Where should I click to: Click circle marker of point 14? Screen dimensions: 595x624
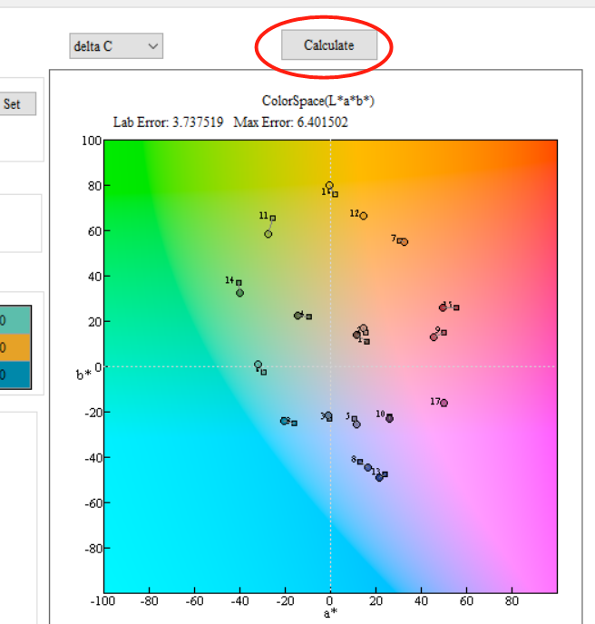[x=239, y=293]
